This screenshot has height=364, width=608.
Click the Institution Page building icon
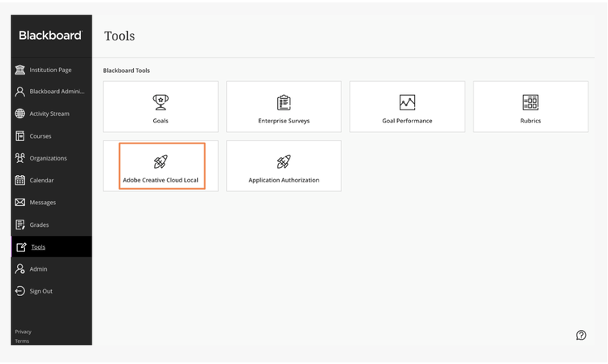pyautogui.click(x=20, y=70)
